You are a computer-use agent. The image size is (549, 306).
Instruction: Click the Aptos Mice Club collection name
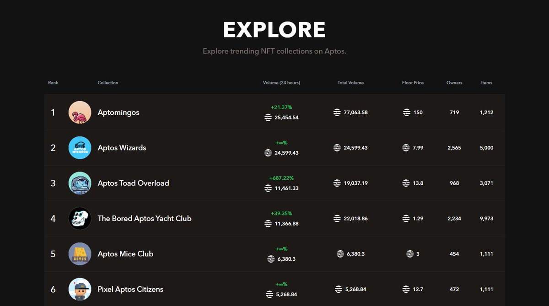click(x=125, y=254)
